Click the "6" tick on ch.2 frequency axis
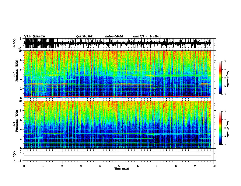 pos(21,120)
